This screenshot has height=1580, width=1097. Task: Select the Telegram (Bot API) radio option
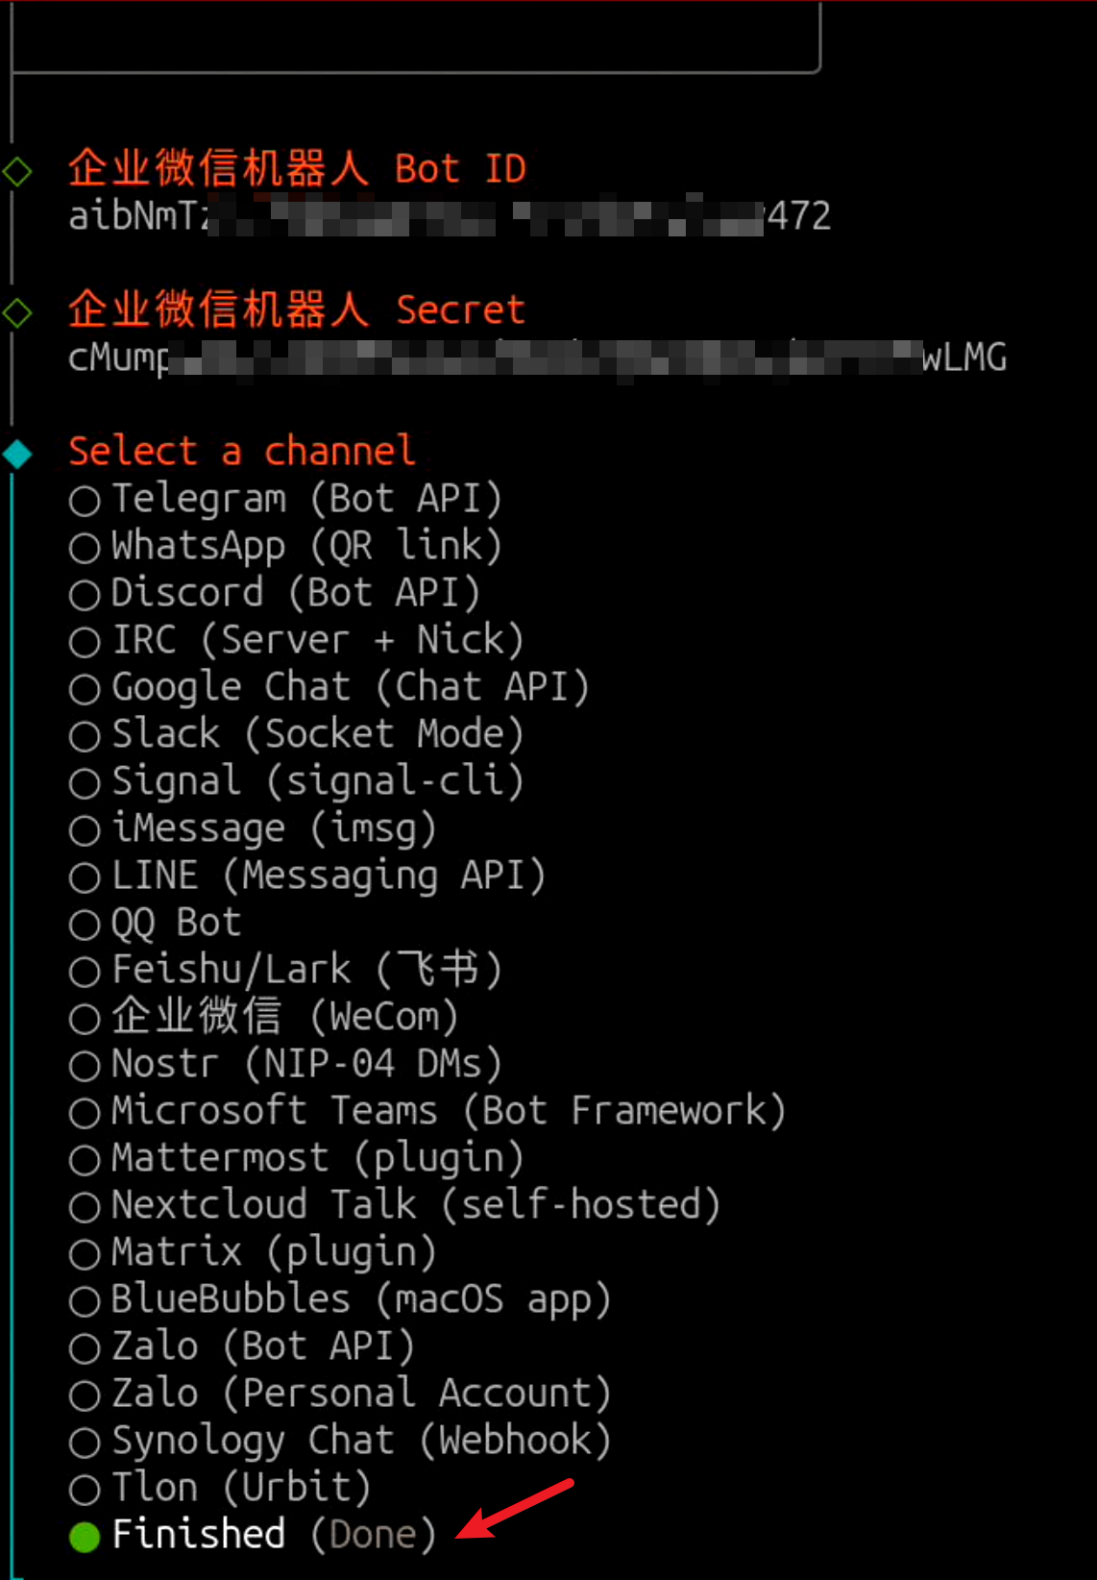pos(85,500)
